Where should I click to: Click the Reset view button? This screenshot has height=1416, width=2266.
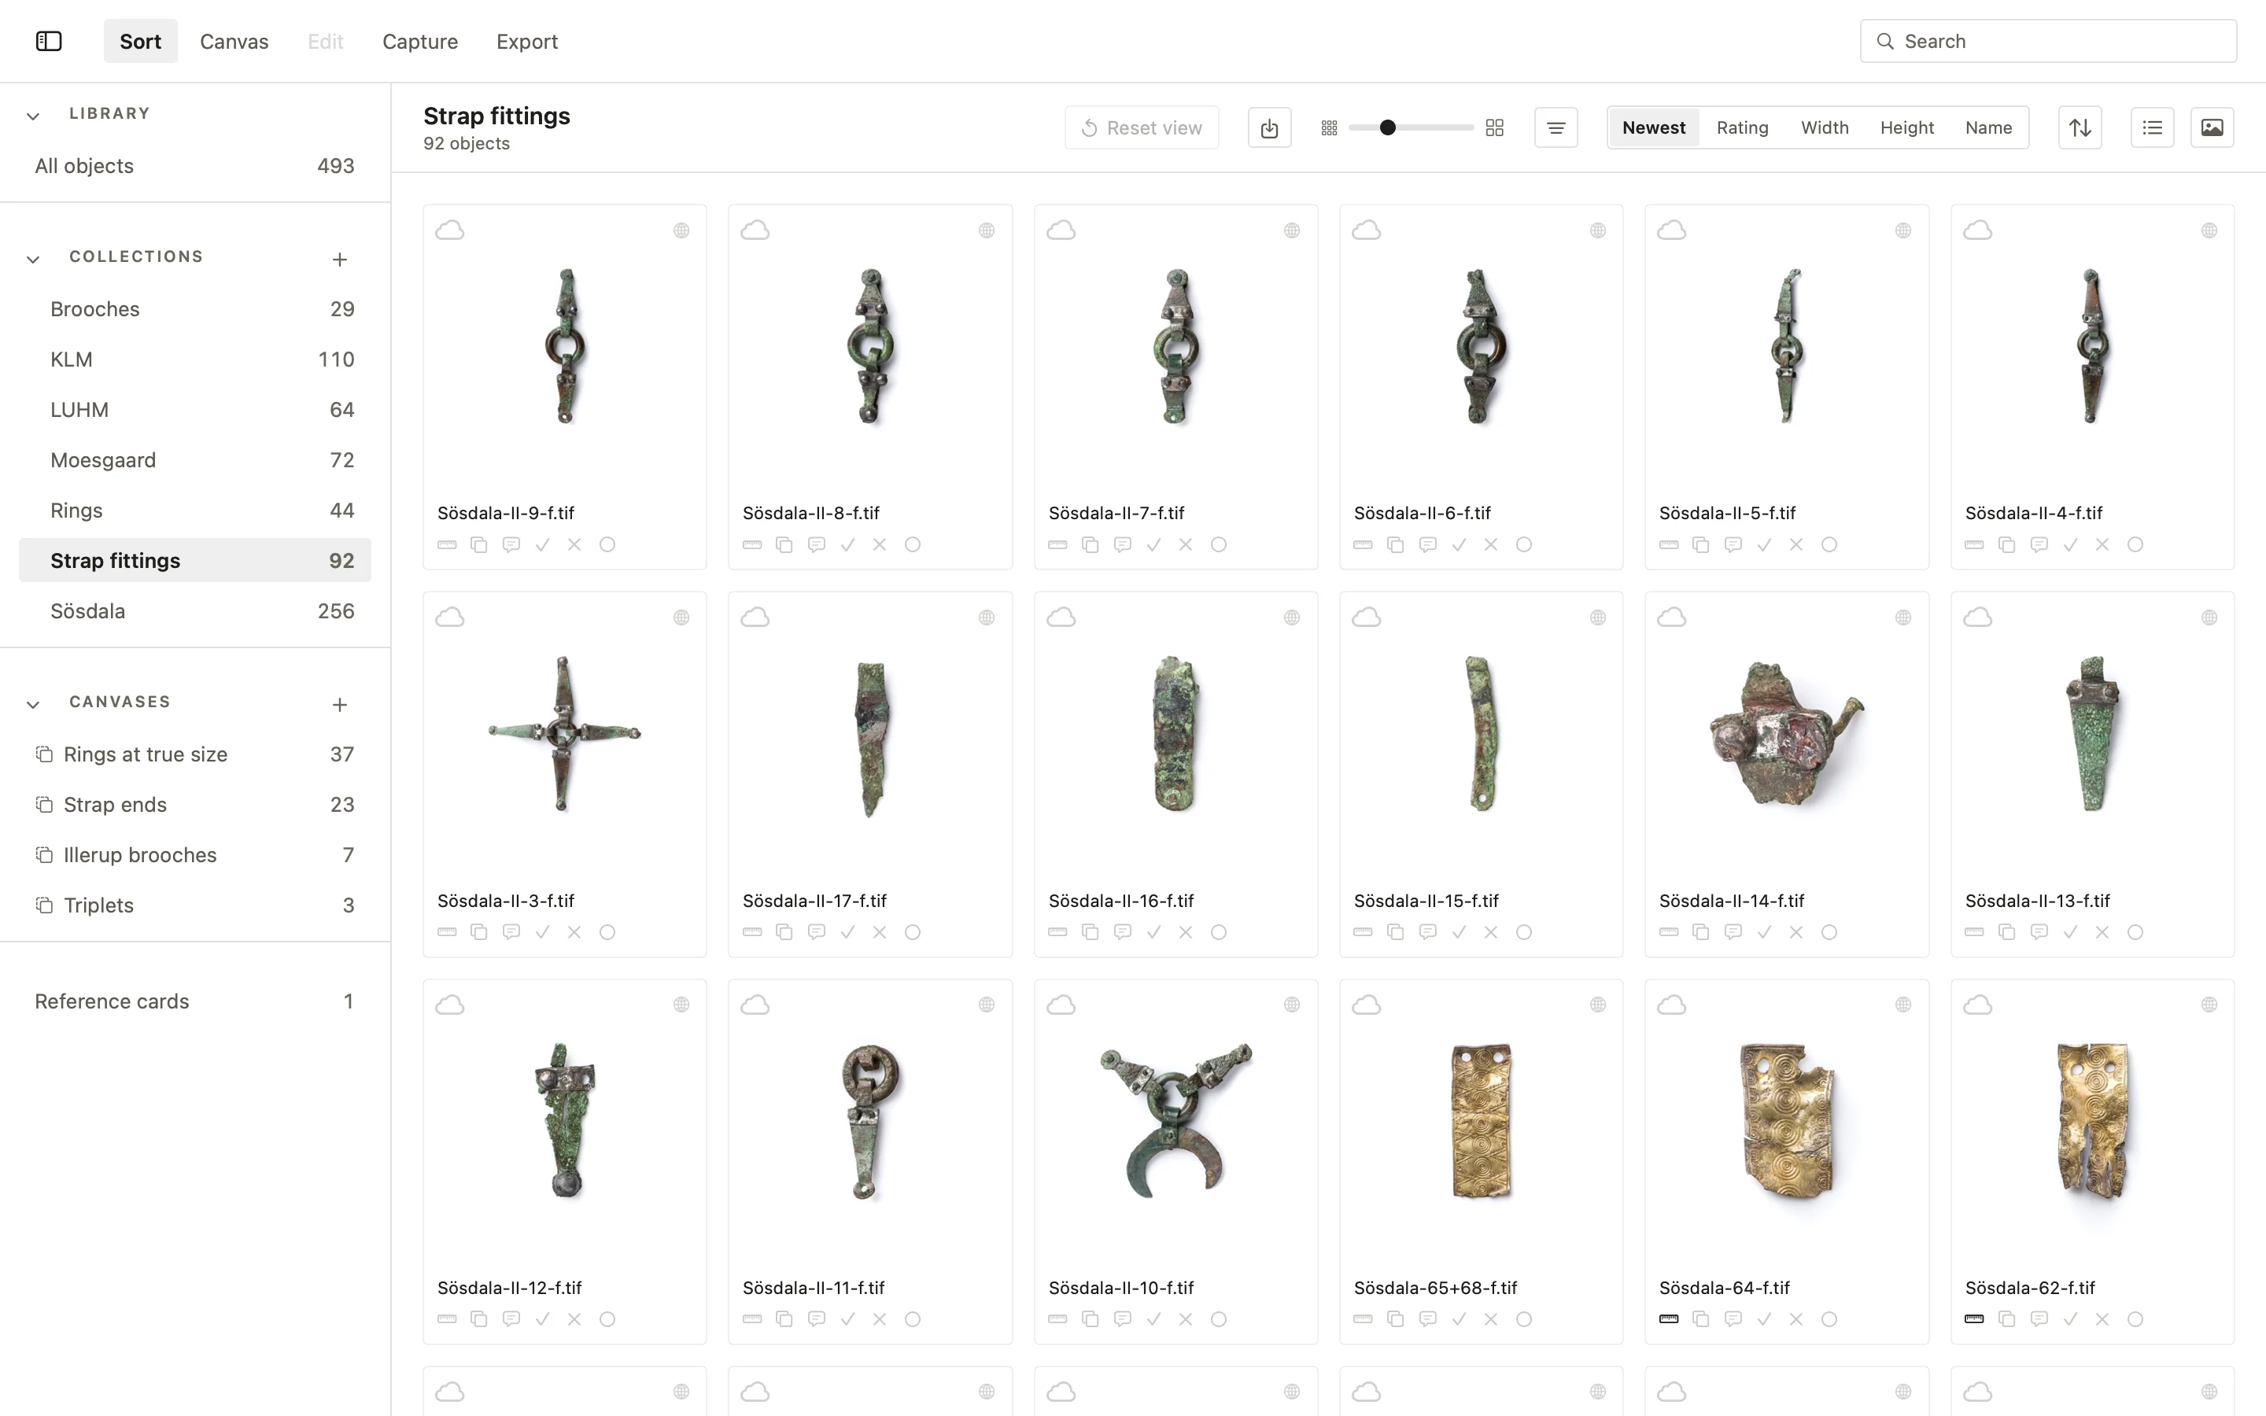(x=1142, y=127)
